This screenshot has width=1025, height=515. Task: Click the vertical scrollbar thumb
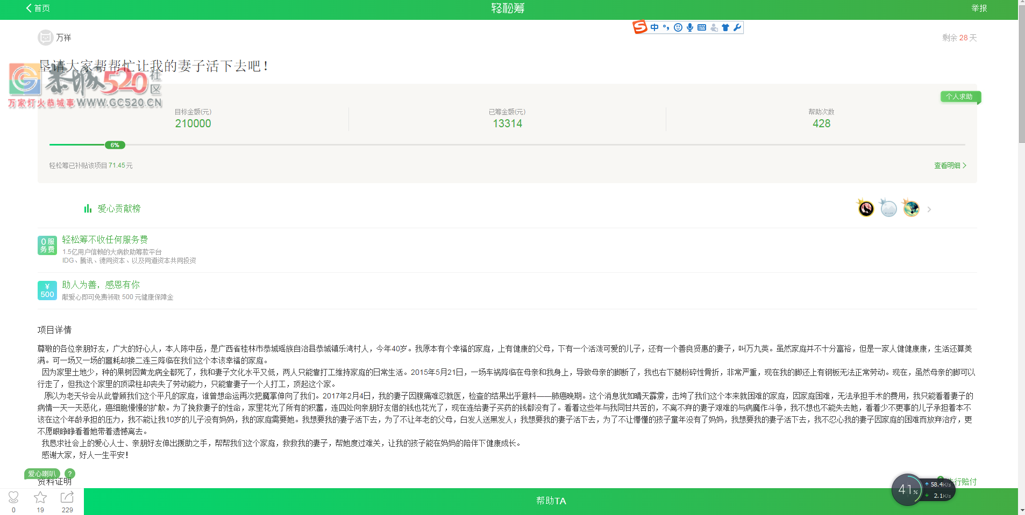tap(1022, 75)
